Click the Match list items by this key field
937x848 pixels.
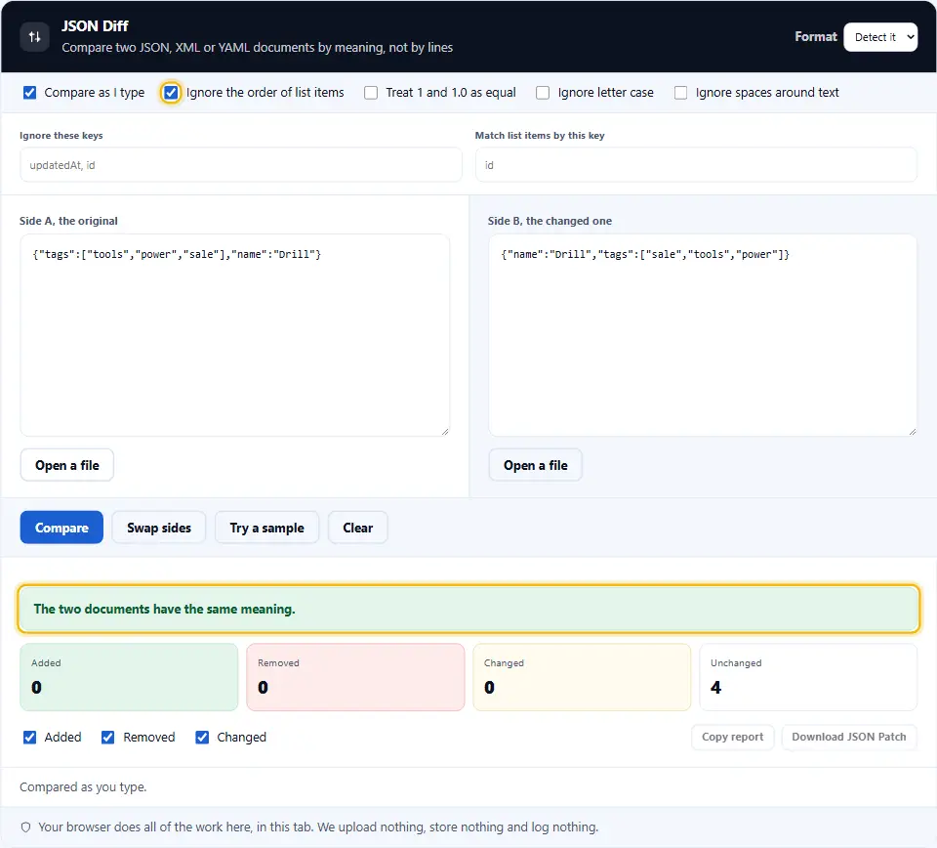coord(696,165)
